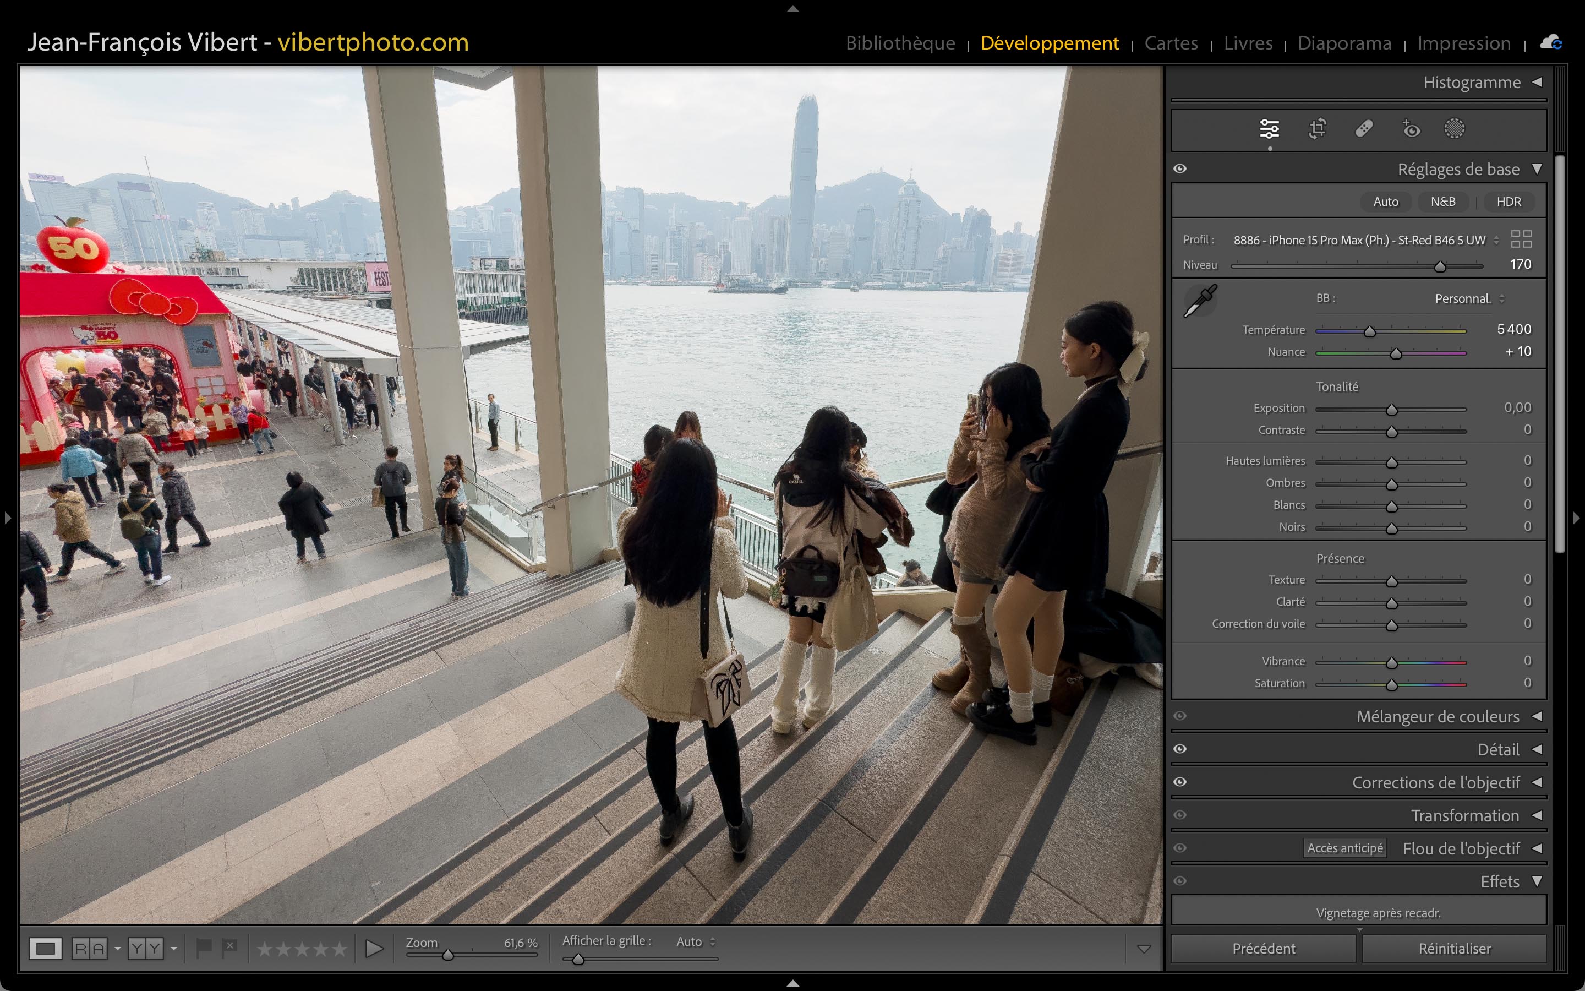Screen dimensions: 1585x991
Task: Open the Cartes module
Action: [x=1171, y=43]
